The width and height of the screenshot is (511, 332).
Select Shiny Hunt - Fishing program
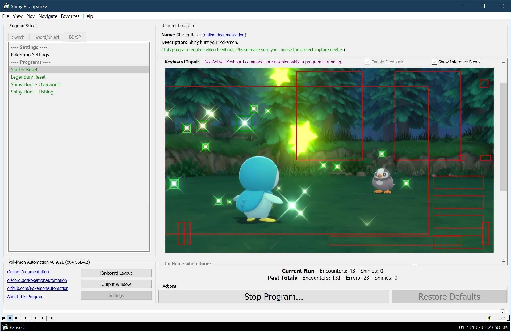[x=32, y=92]
